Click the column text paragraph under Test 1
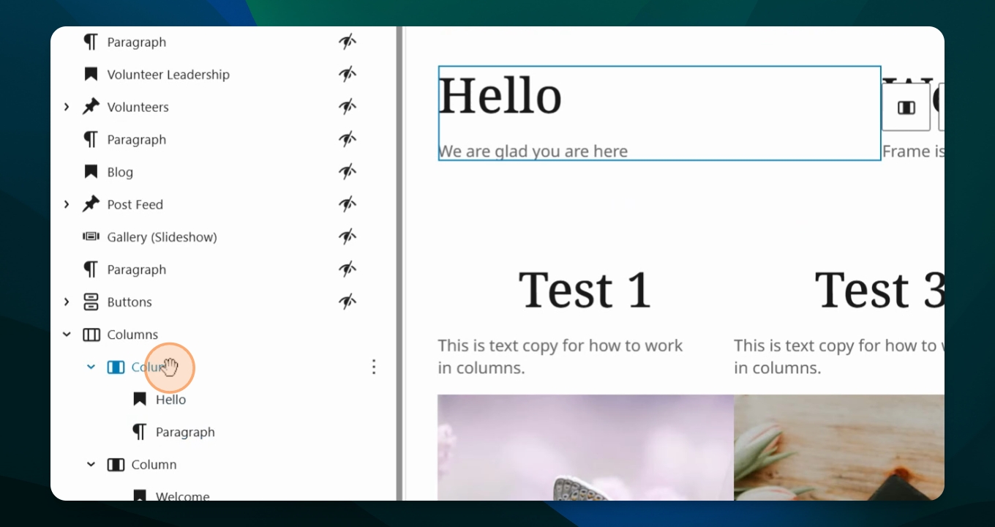The width and height of the screenshot is (995, 527). [560, 356]
